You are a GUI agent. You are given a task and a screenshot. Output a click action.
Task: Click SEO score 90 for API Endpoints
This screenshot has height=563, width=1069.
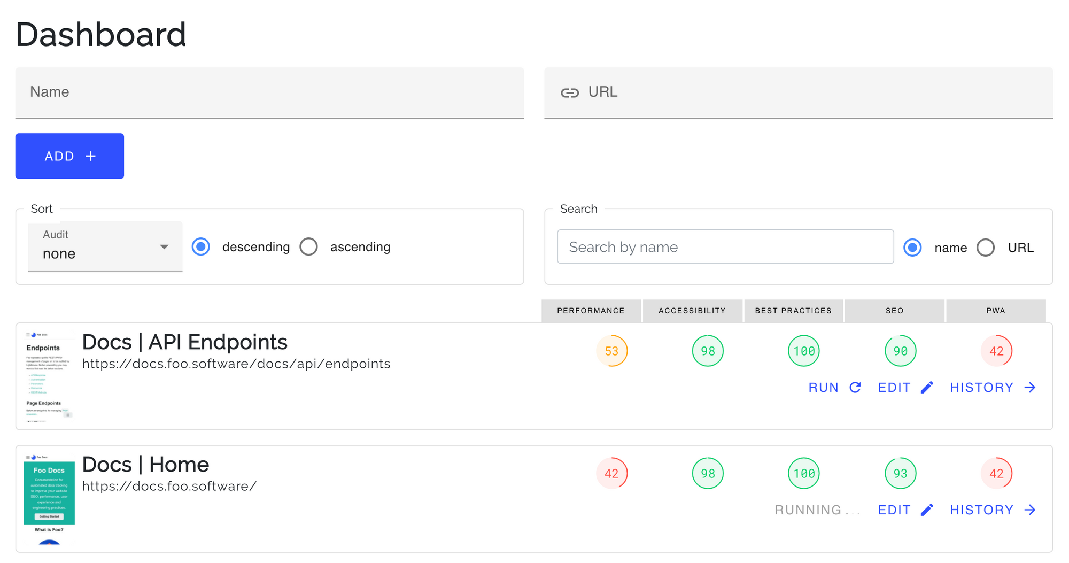[900, 351]
